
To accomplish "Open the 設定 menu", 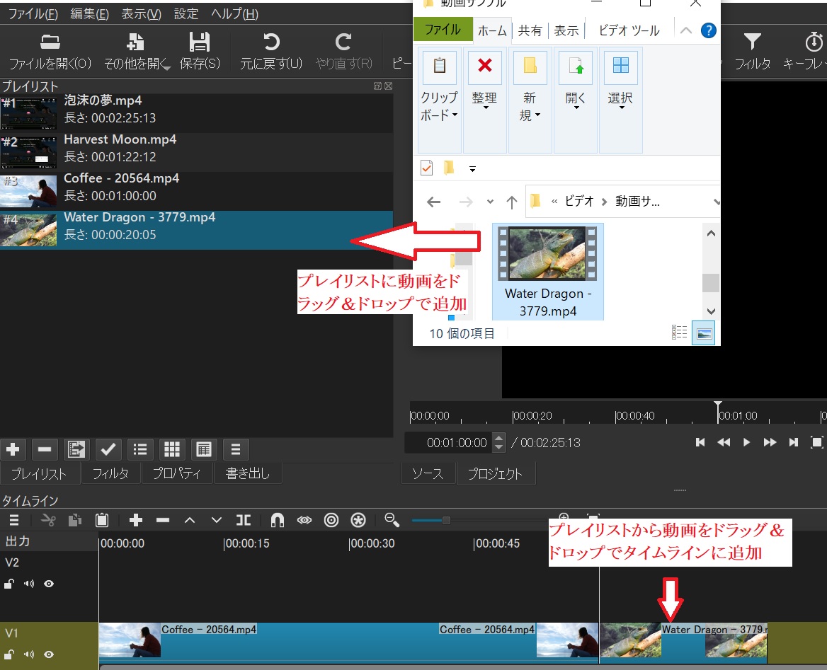I will pos(186,14).
